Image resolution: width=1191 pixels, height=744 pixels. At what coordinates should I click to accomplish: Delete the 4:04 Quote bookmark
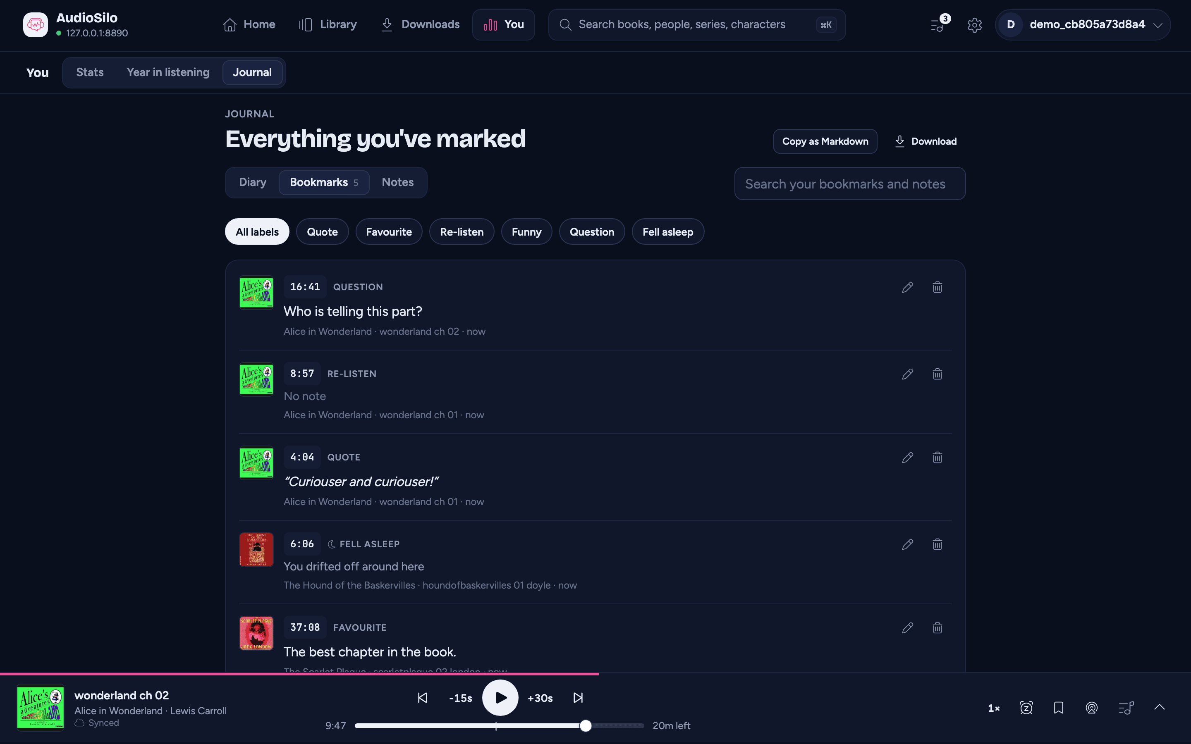coord(937,458)
